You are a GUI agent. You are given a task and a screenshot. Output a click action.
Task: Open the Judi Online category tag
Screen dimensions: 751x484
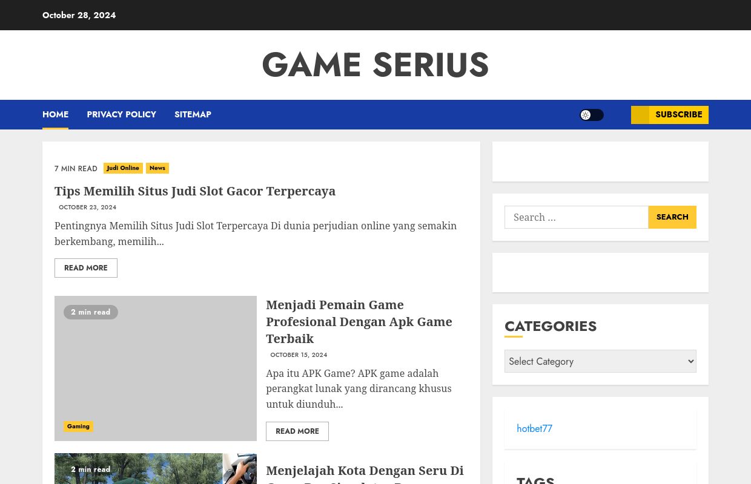(123, 168)
